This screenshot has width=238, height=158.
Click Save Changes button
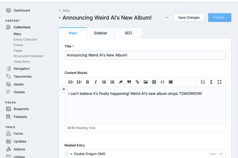tap(189, 17)
